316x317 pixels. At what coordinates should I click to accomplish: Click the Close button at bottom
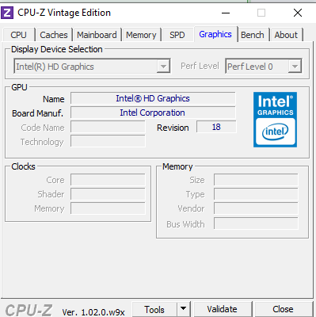pos(283,309)
